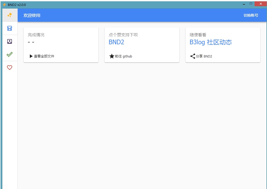This screenshot has width=267, height=189.
Task: Open the blue inbox files sidebar icon
Action: point(10,28)
